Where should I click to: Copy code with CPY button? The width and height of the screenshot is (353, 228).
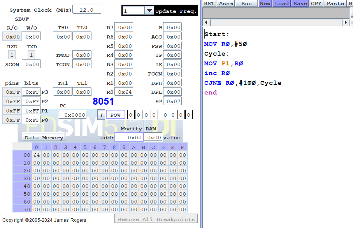point(316,4)
